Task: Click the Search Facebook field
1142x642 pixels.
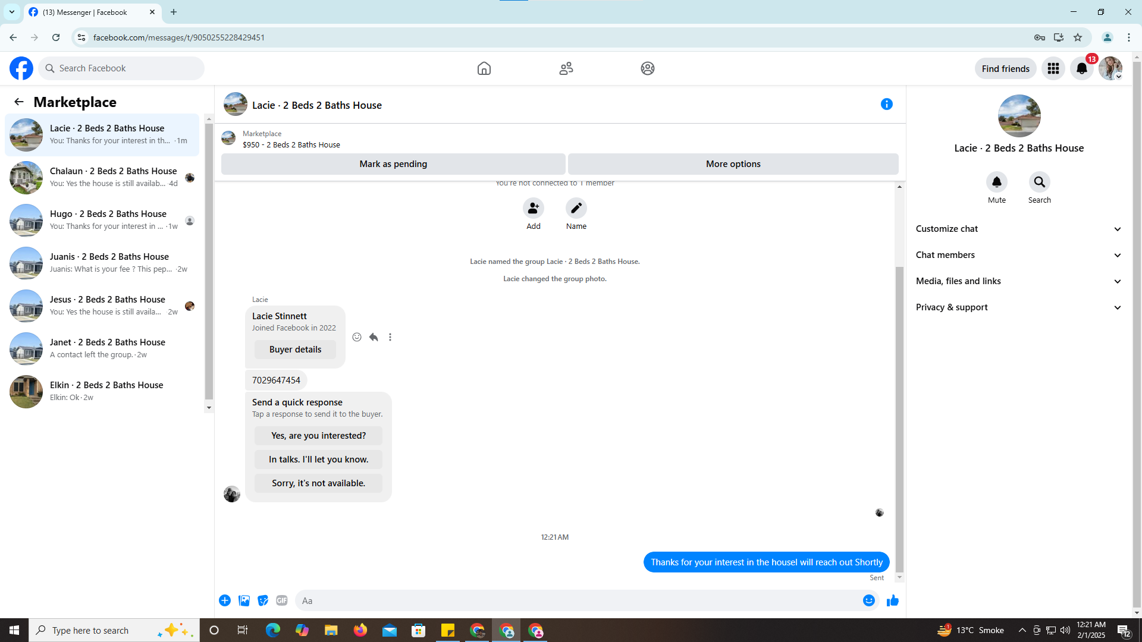Action: coord(121,68)
